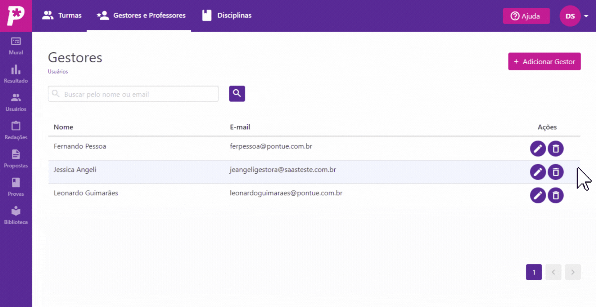The height and width of the screenshot is (307, 596).
Task: Expand the user account dropdown arrow
Action: pos(586,16)
